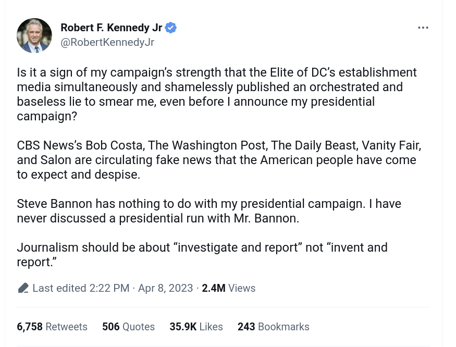The width and height of the screenshot is (456, 347).
Task: Click the Last edited 2:22 PM timestamp
Action: click(x=81, y=288)
